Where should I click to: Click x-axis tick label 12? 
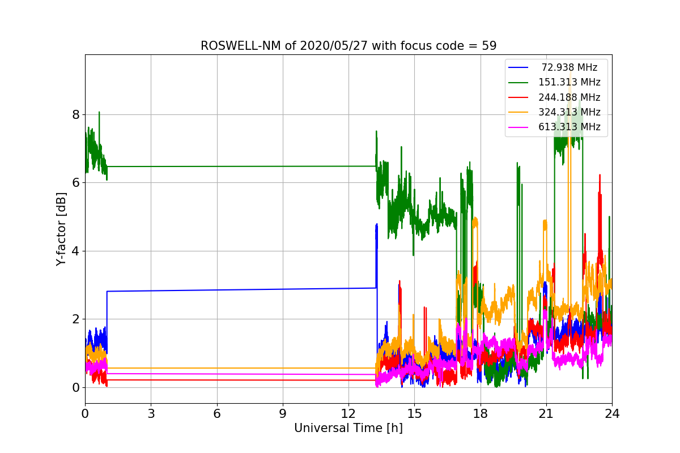(x=348, y=413)
